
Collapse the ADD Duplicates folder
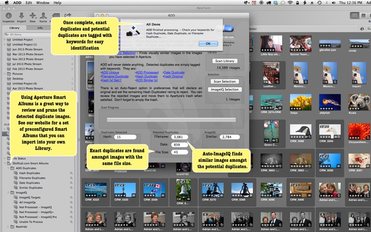tap(8, 168)
